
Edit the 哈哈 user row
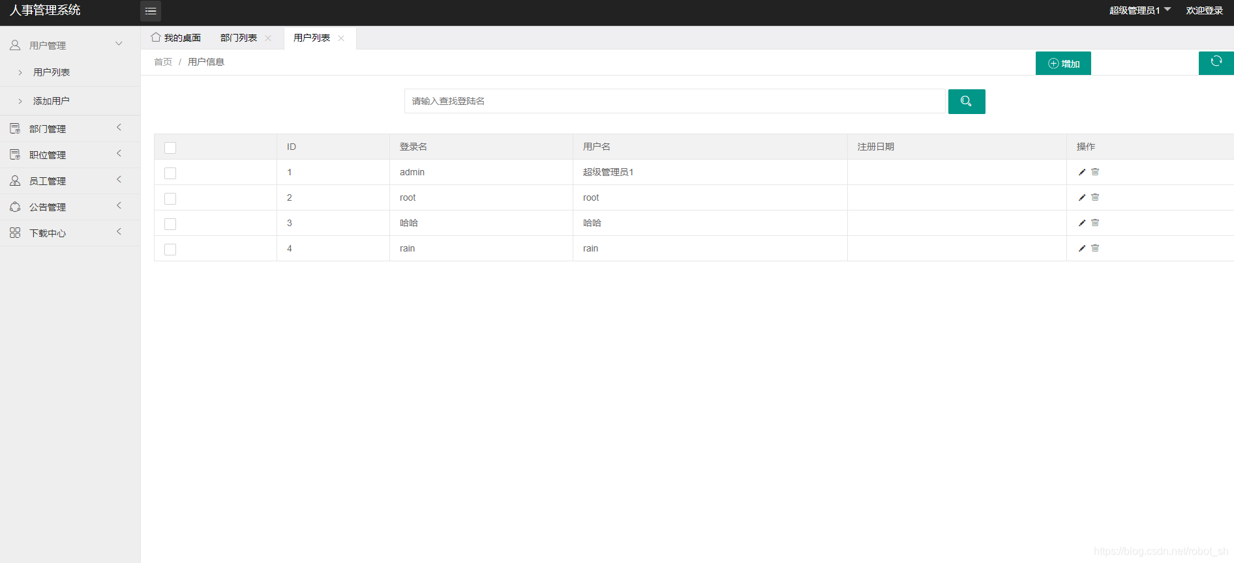tap(1082, 223)
